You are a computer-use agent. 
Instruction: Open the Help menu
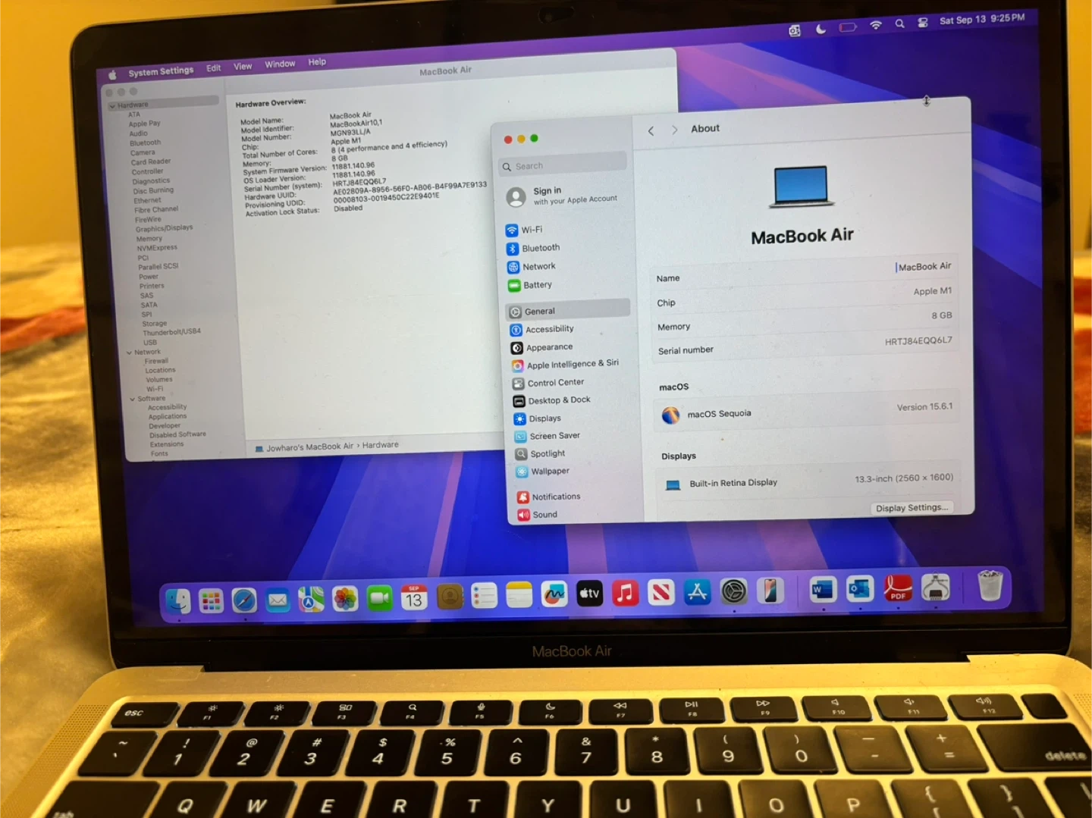click(x=317, y=62)
